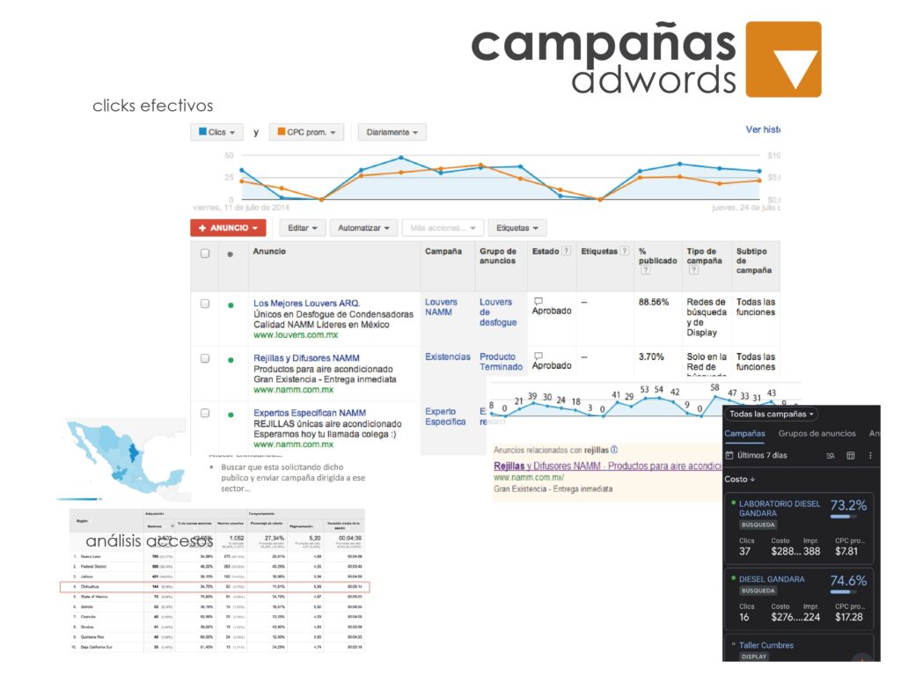Click the Estado column help icon
The height and width of the screenshot is (676, 901).
[566, 251]
